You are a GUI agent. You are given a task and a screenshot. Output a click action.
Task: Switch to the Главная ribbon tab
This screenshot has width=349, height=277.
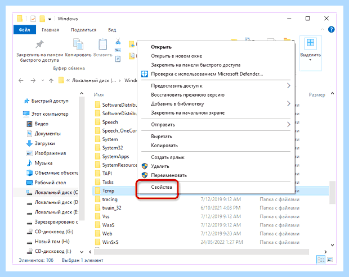50,30
